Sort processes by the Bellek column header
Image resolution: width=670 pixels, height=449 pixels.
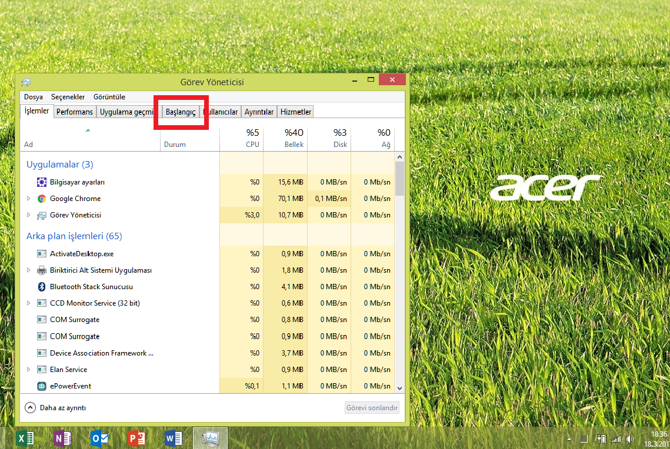285,139
